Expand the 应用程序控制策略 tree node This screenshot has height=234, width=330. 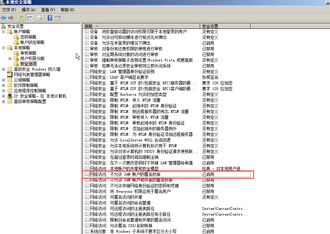(3, 91)
